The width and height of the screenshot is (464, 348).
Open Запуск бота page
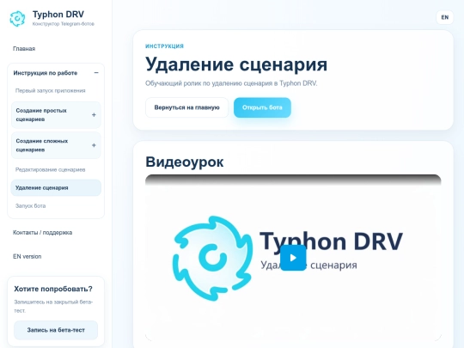click(x=30, y=205)
